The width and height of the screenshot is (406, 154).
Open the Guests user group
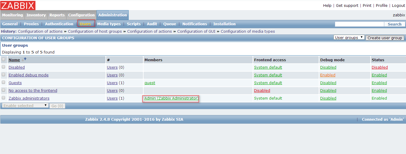(15, 83)
